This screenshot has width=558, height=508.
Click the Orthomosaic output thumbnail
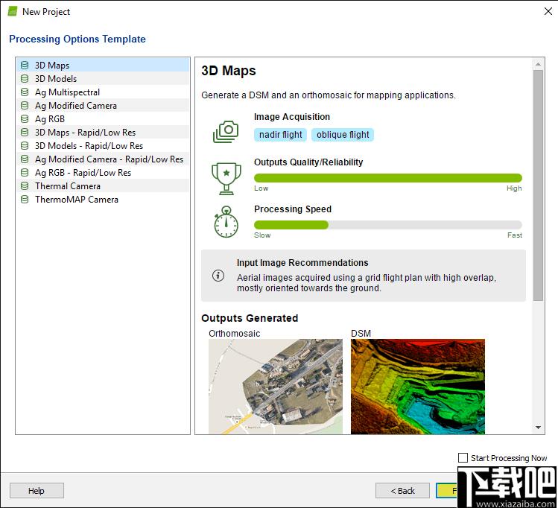pos(276,387)
